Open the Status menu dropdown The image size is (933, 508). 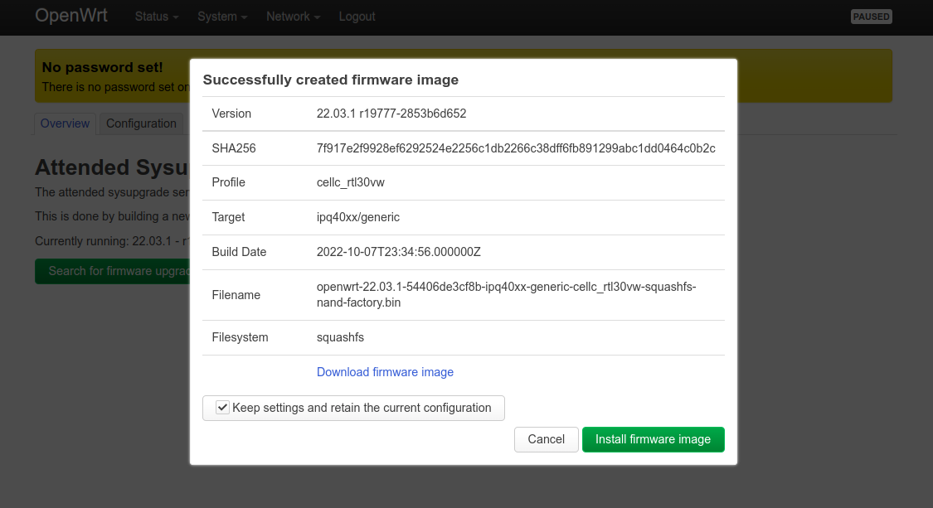tap(156, 16)
